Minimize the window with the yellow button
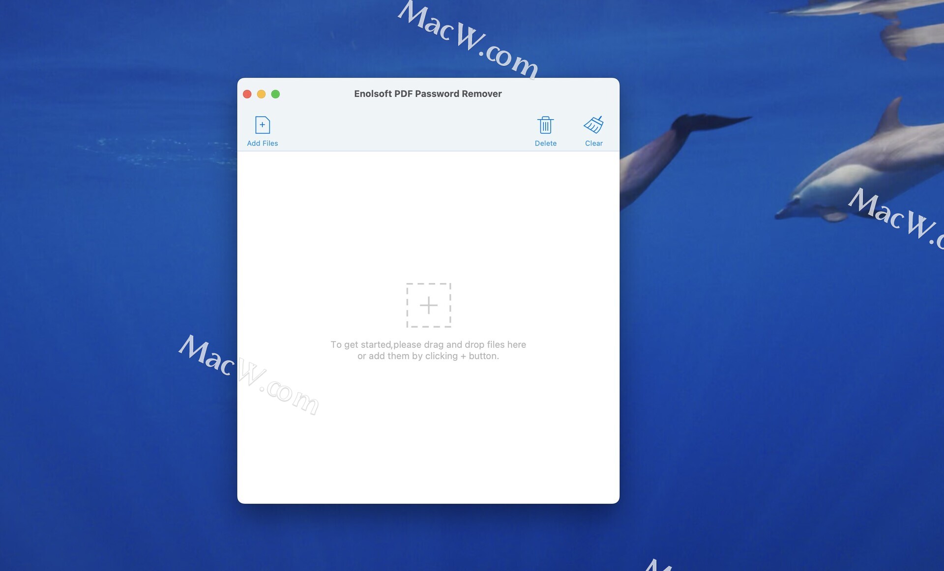944x571 pixels. pos(262,94)
